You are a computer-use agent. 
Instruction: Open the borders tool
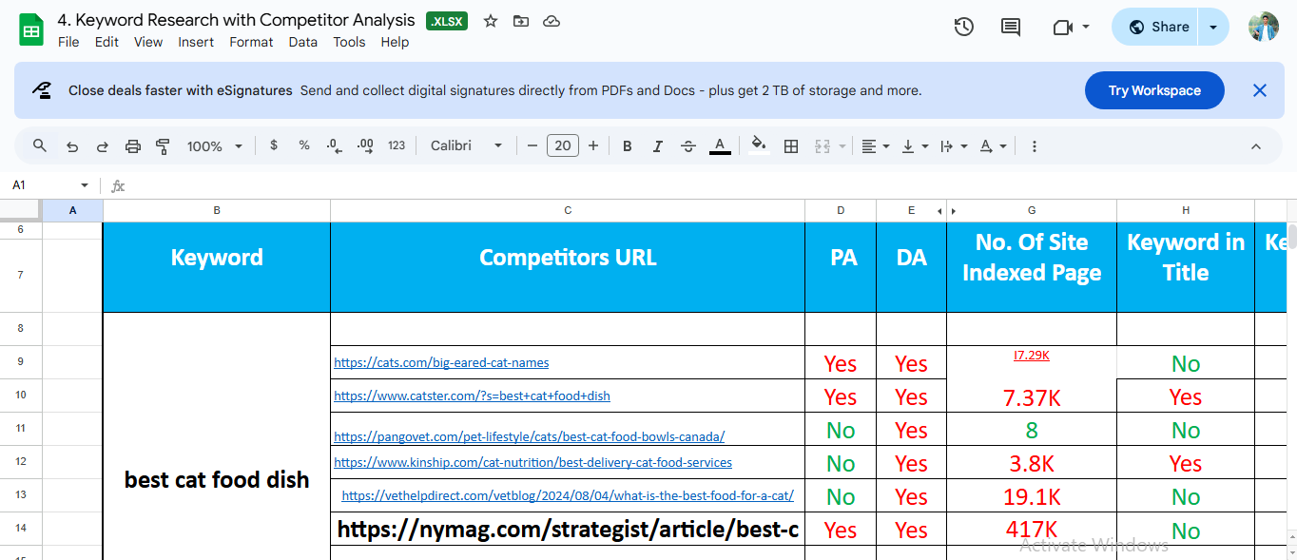coord(790,145)
